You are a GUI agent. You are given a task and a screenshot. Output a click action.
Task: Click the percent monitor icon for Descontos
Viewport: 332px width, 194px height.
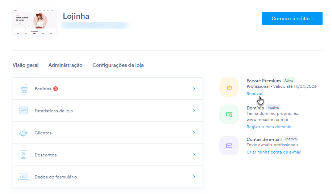click(24, 155)
